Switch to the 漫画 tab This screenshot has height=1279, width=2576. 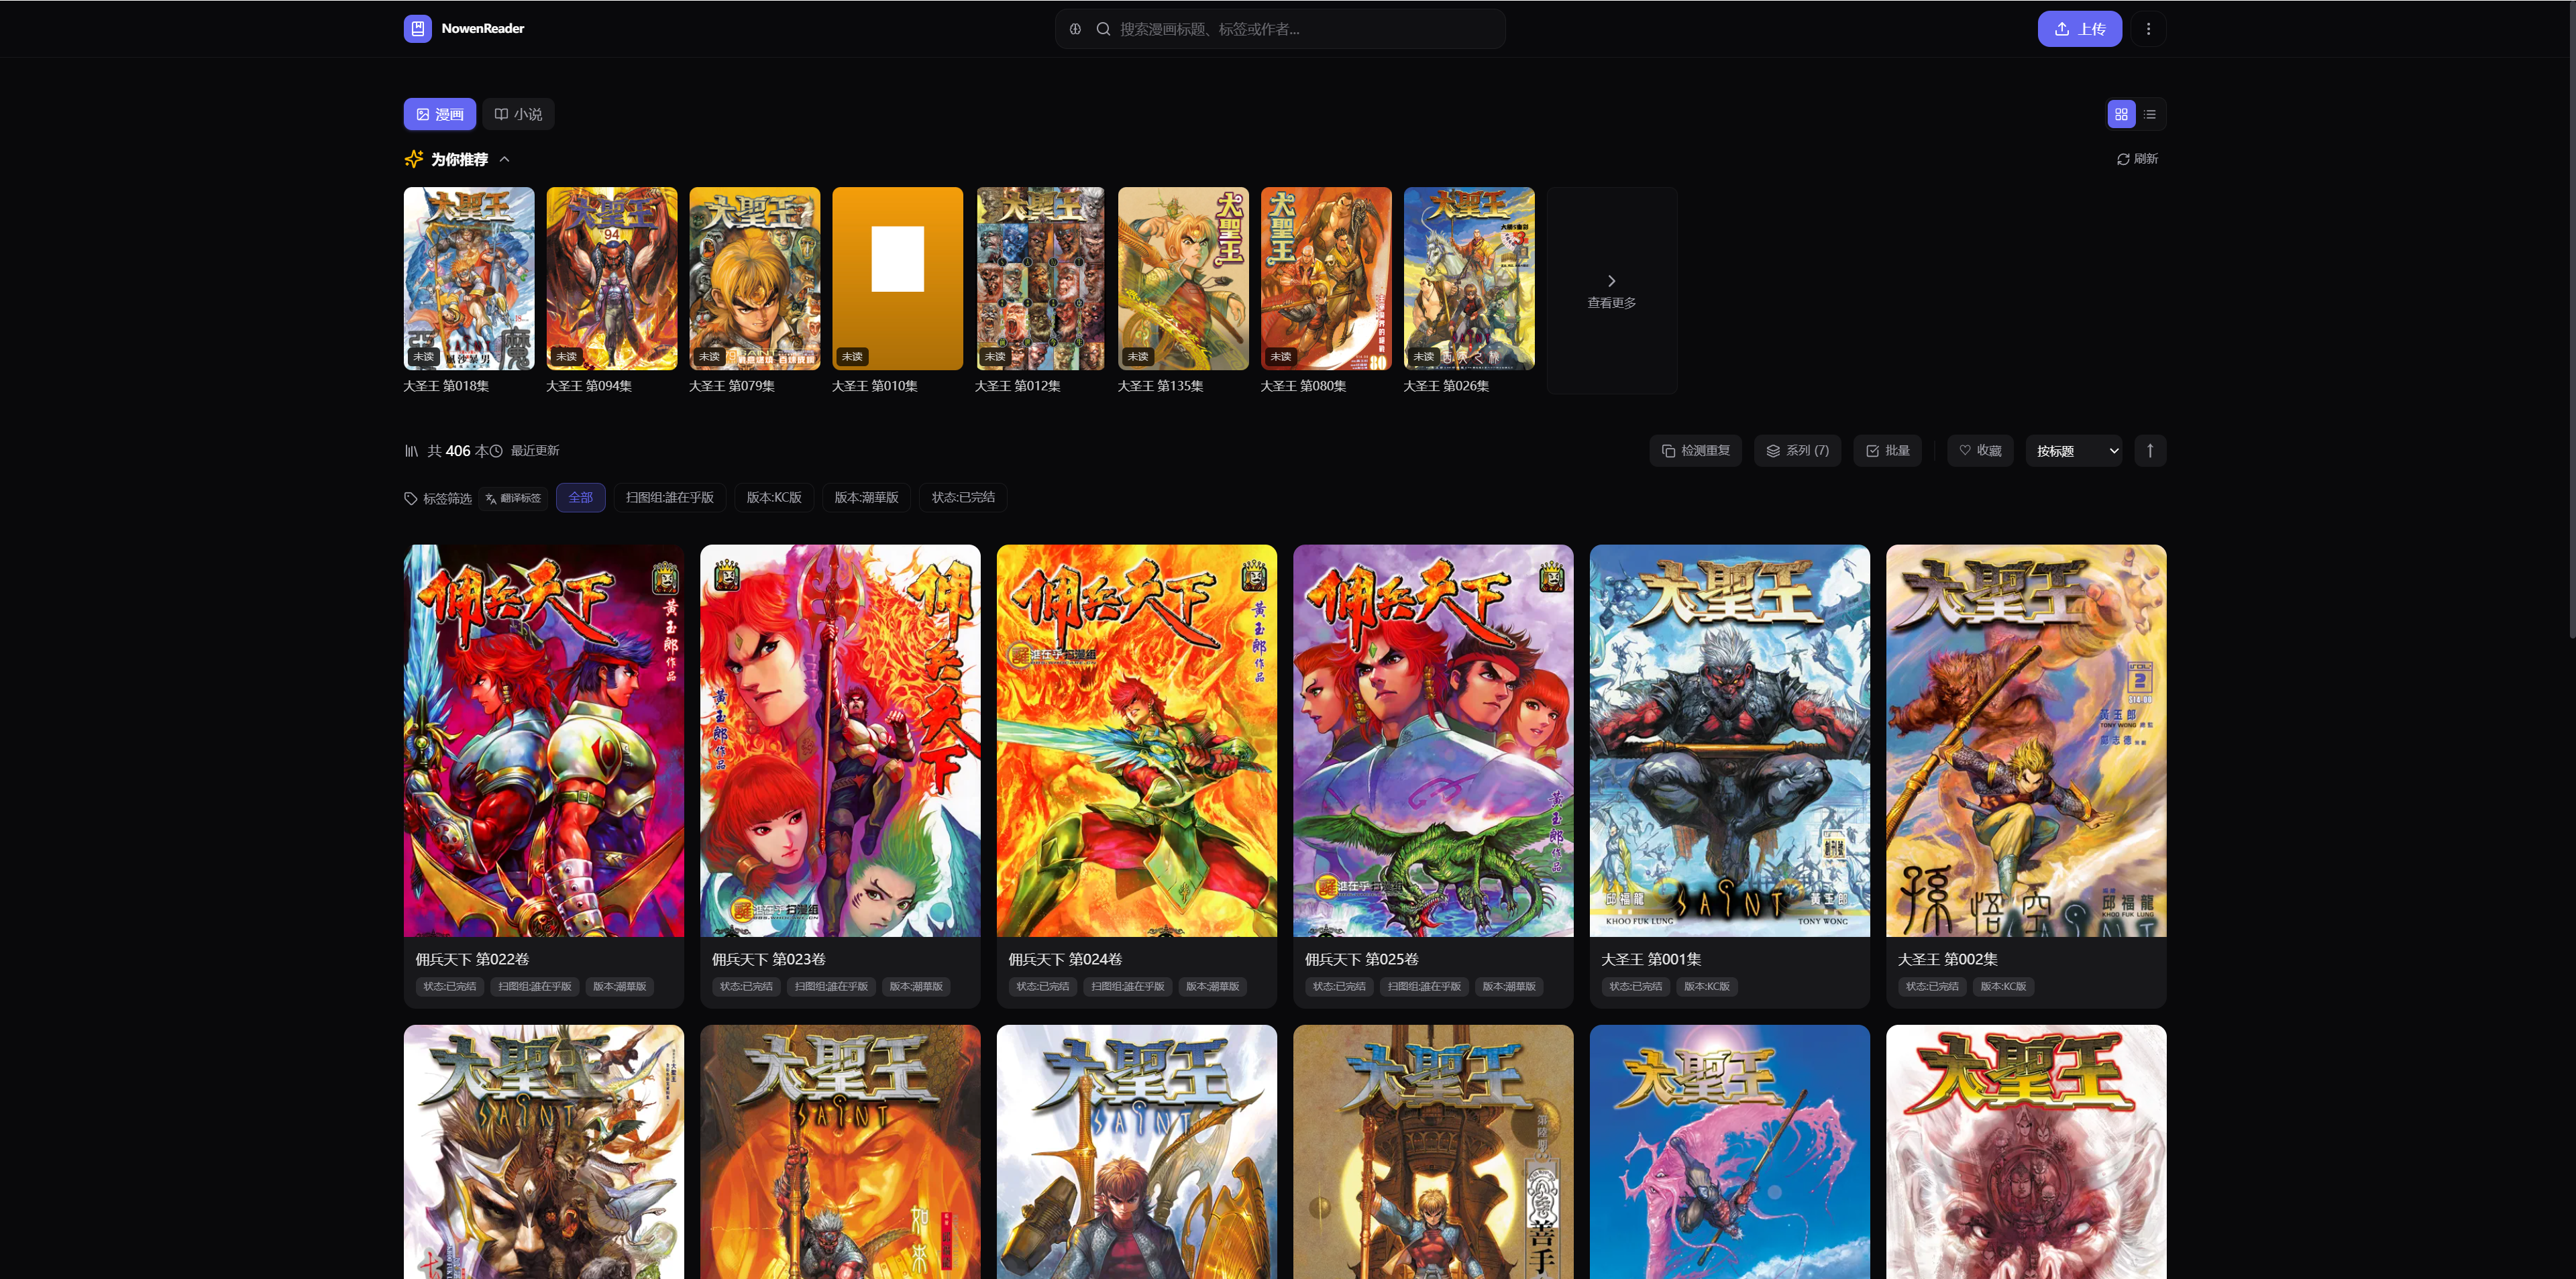[x=440, y=114]
